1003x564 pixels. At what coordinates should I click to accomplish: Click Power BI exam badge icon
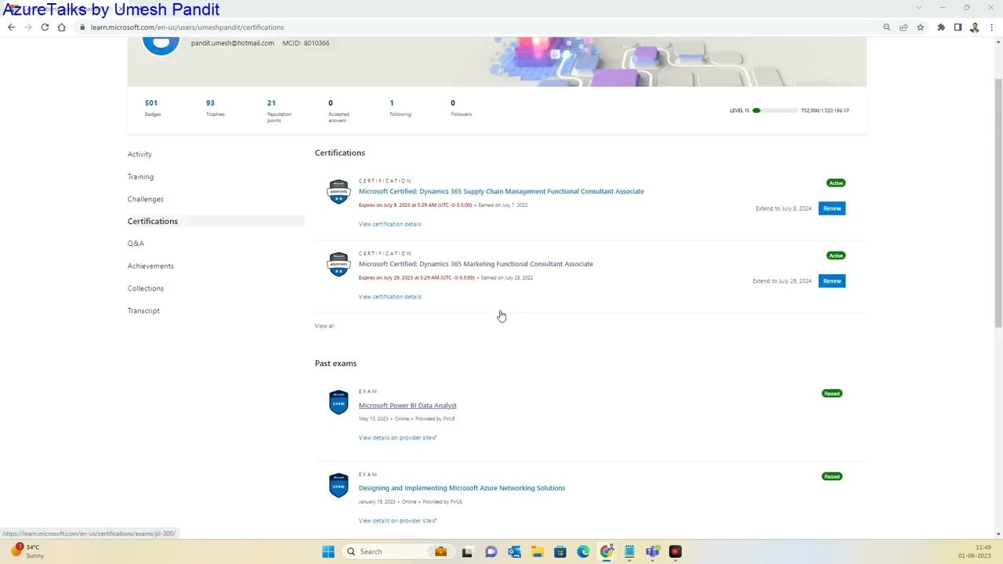(x=339, y=403)
